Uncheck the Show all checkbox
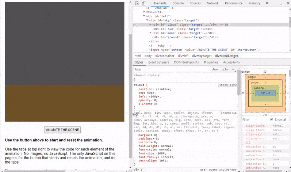The width and height of the screenshot is (291, 172). coord(271,119)
